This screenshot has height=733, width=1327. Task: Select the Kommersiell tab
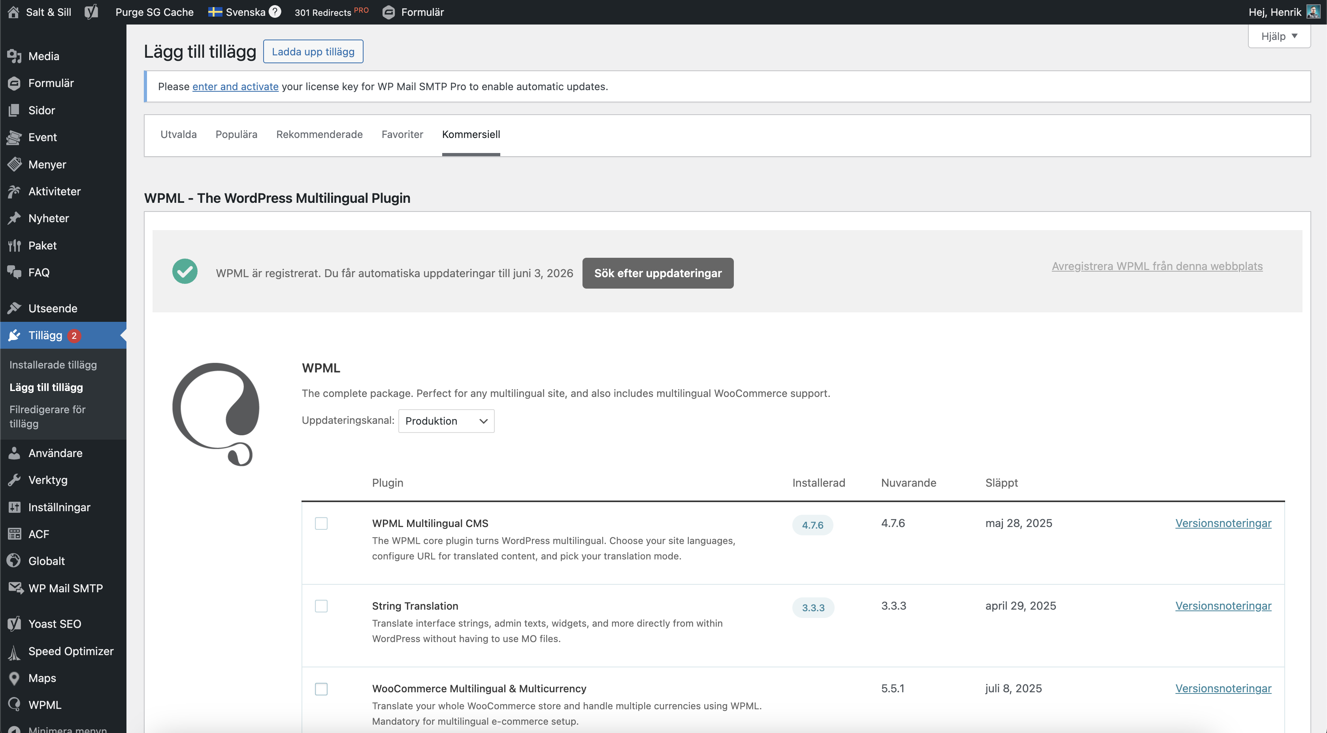(471, 134)
